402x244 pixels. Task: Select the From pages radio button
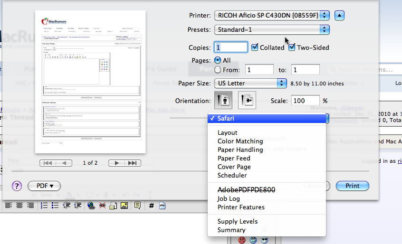[218, 70]
